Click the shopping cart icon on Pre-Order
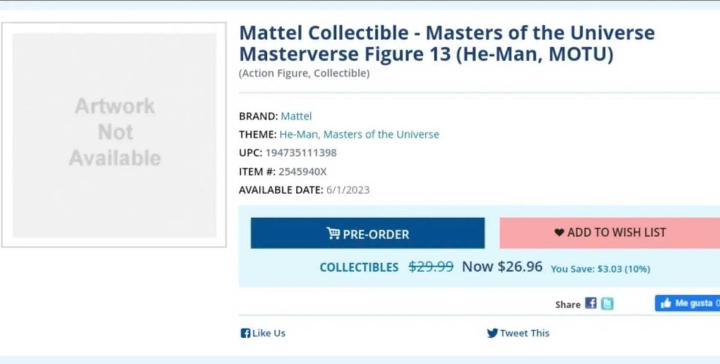Image resolution: width=720 pixels, height=364 pixels. 333,234
